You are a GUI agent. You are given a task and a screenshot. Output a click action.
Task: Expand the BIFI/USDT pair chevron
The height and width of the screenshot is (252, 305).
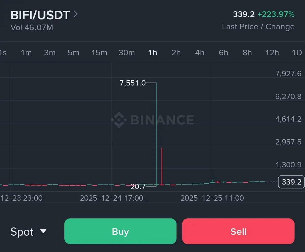pos(75,14)
